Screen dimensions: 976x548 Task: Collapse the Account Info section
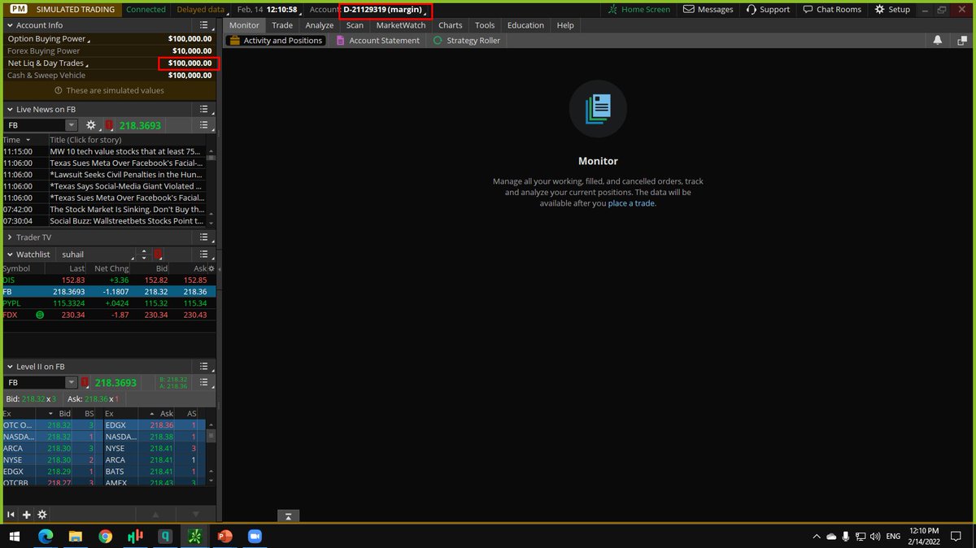coord(9,25)
